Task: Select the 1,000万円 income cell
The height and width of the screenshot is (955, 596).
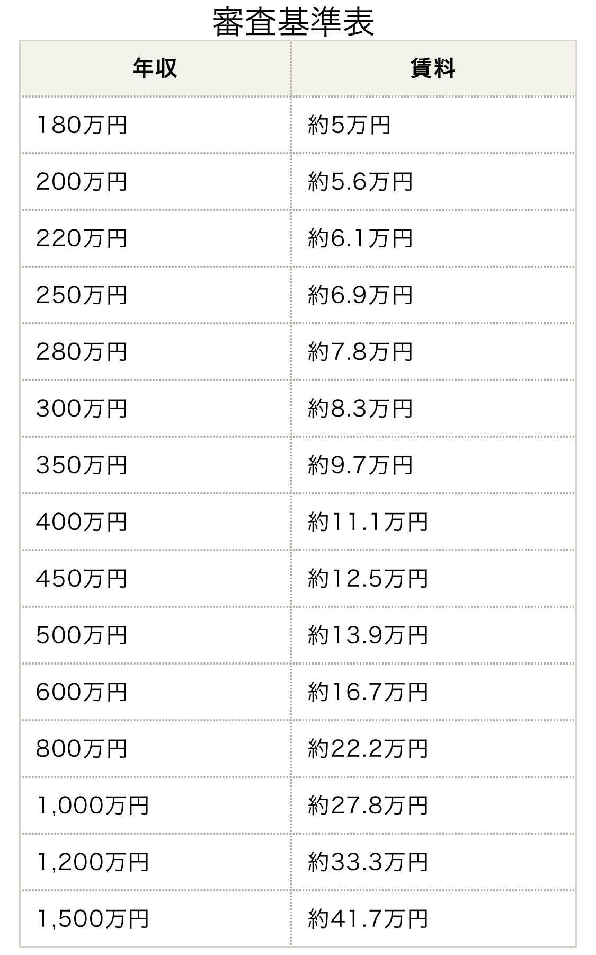Action: tap(93, 806)
